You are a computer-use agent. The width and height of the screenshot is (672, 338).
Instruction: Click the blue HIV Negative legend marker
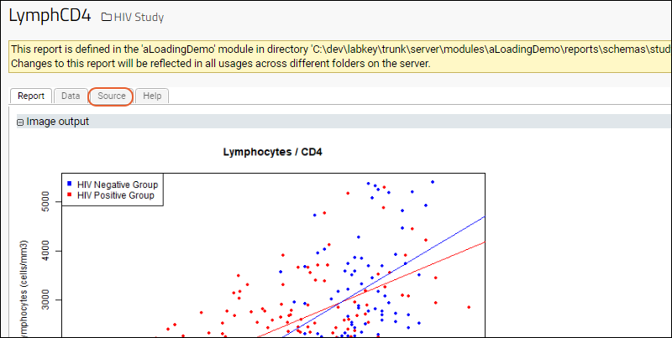click(x=69, y=184)
